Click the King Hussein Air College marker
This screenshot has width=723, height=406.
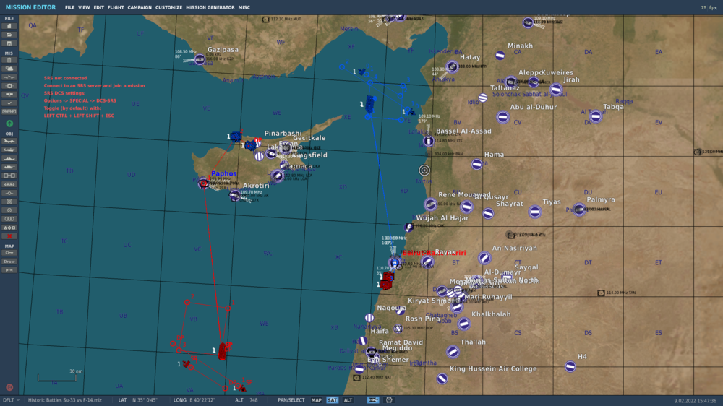[x=442, y=379]
